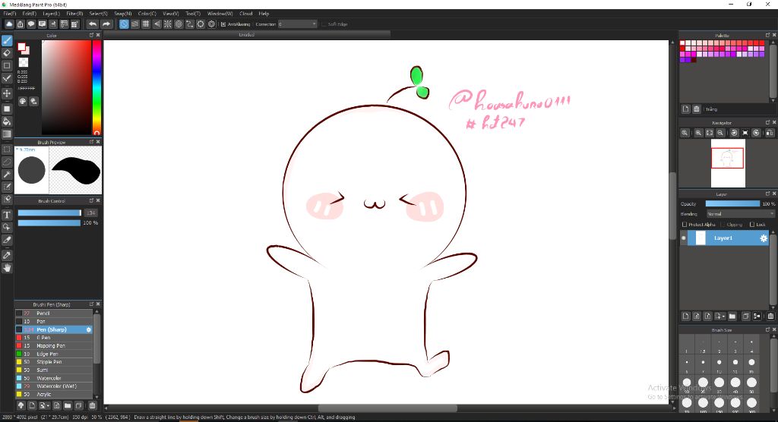Open the Correction dropdown
This screenshot has width=778, height=422.
point(297,24)
